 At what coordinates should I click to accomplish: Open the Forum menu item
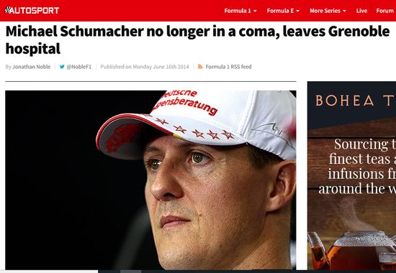pos(384,11)
